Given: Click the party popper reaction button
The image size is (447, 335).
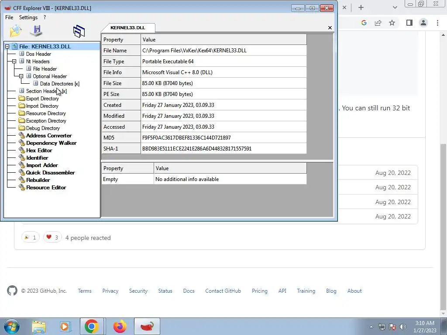Looking at the screenshot, I should pos(30,237).
